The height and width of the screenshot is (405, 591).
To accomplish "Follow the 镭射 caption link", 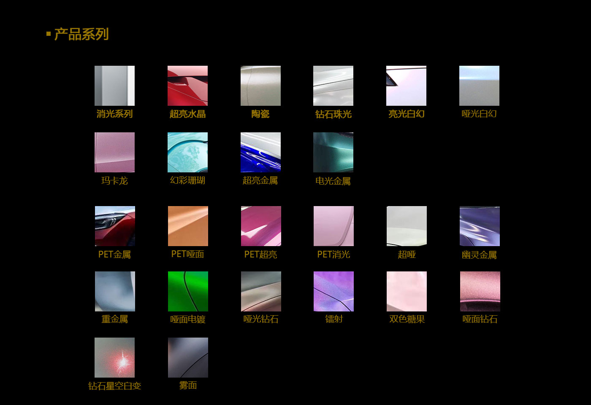I will pyautogui.click(x=334, y=319).
